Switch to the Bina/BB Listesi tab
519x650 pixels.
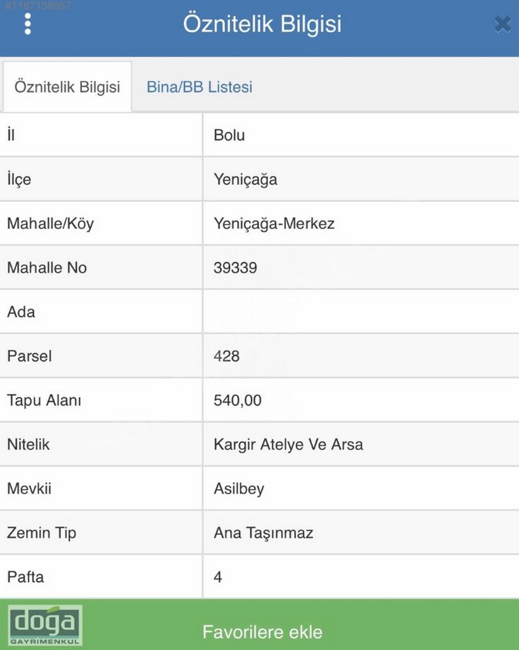click(x=199, y=87)
